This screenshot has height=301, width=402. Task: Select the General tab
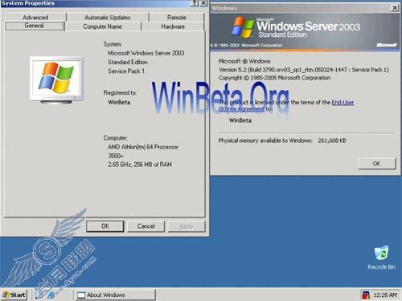pos(35,26)
